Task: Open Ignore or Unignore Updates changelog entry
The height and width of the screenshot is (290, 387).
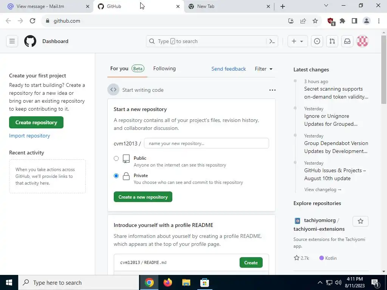Action: [331, 120]
